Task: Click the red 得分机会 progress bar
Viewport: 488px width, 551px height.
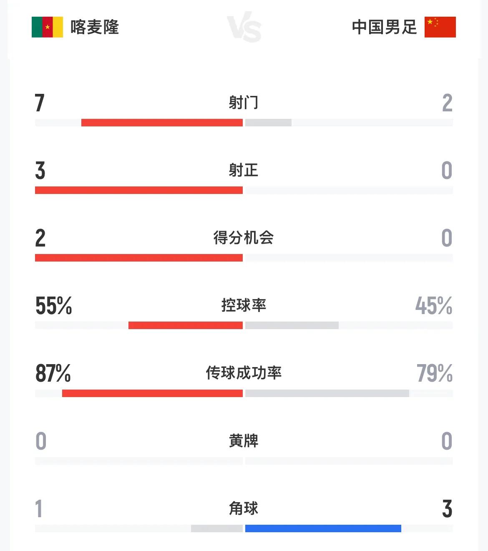Action: pos(139,258)
